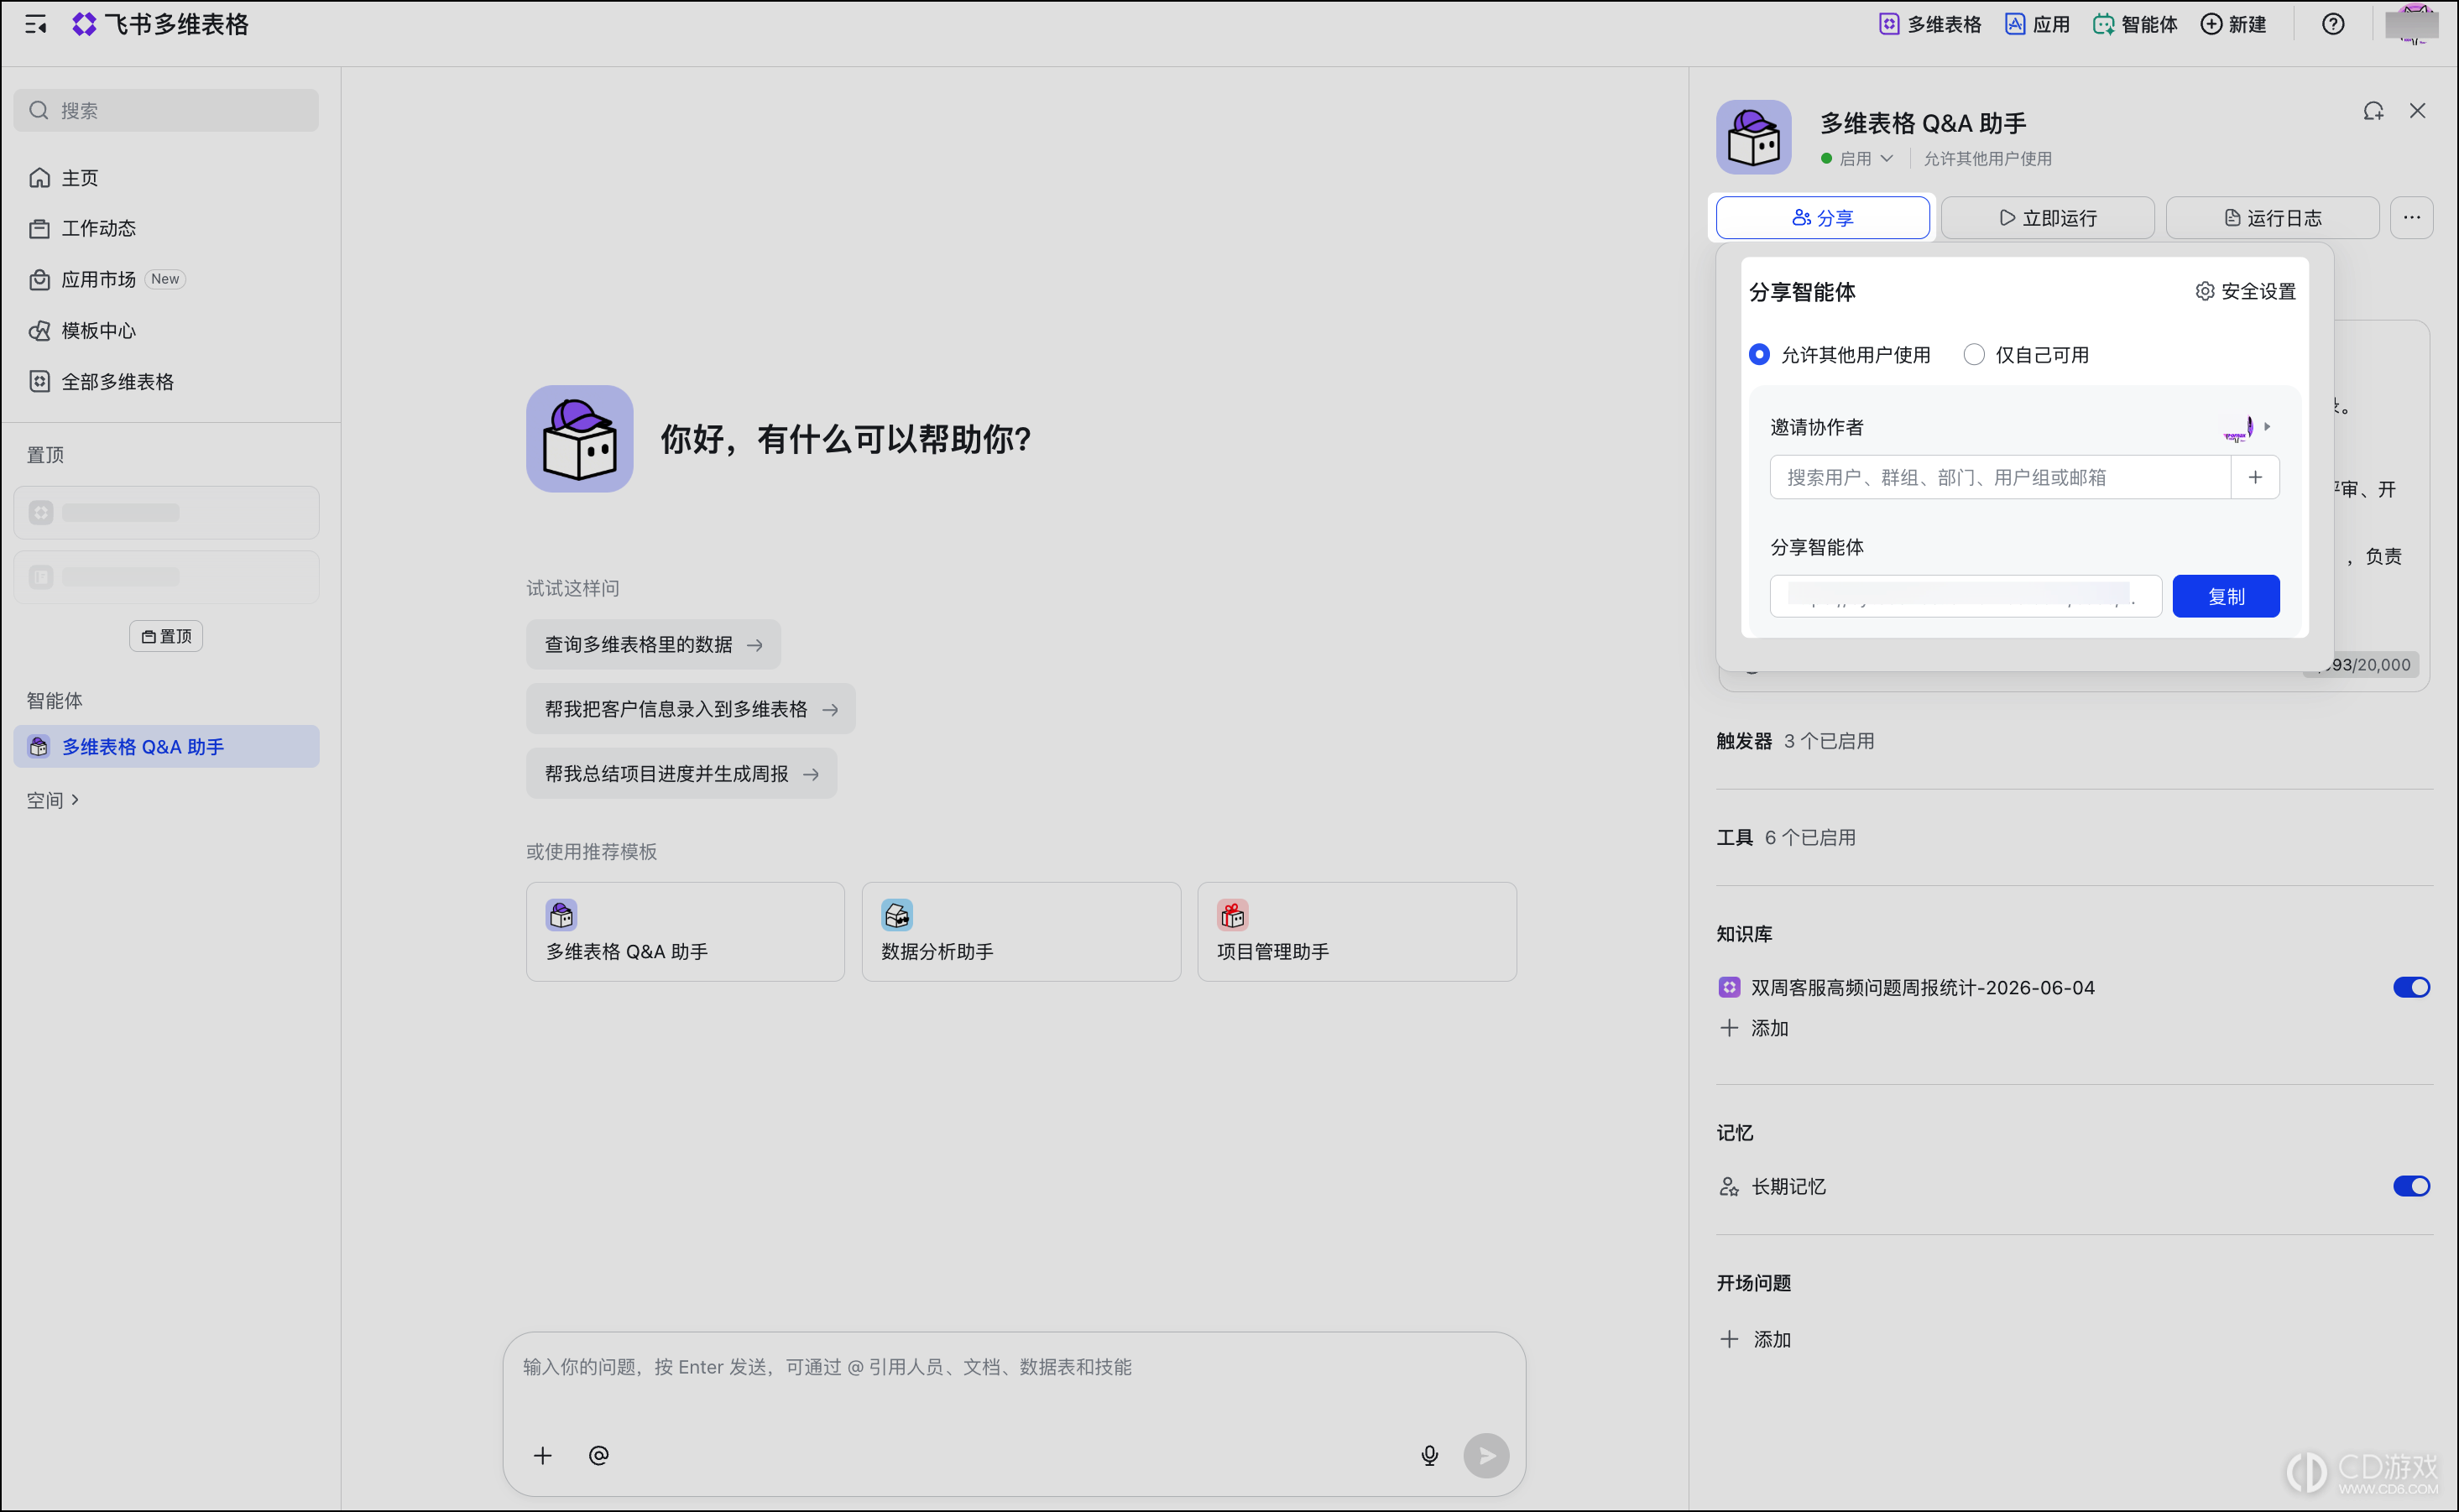Open the 运行日志 run log
The image size is (2459, 1512).
[2272, 217]
